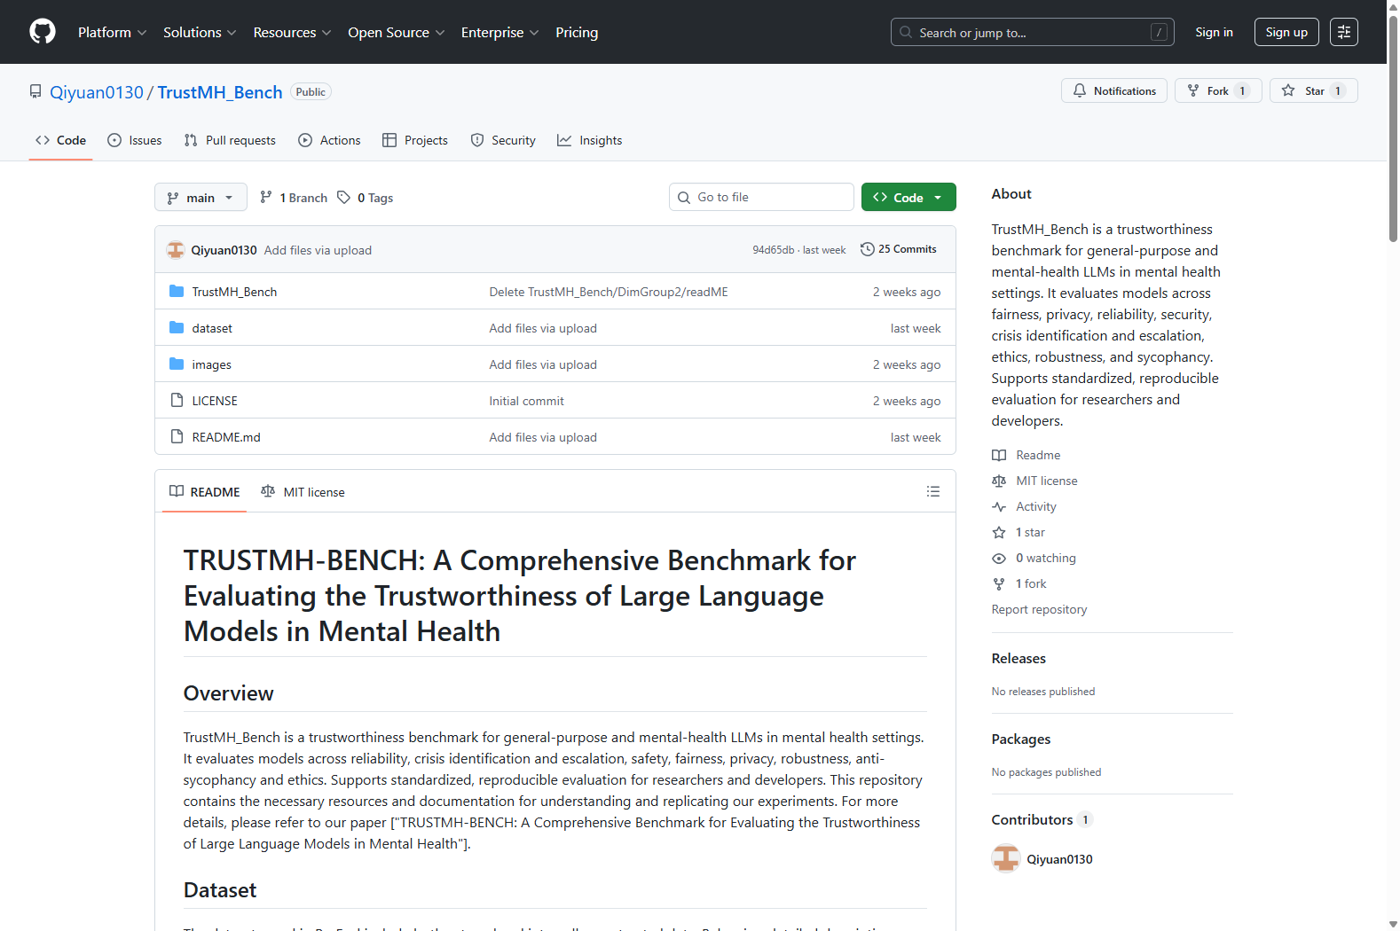Select the README tab in file viewer
The width and height of the screenshot is (1400, 931).
click(x=205, y=491)
